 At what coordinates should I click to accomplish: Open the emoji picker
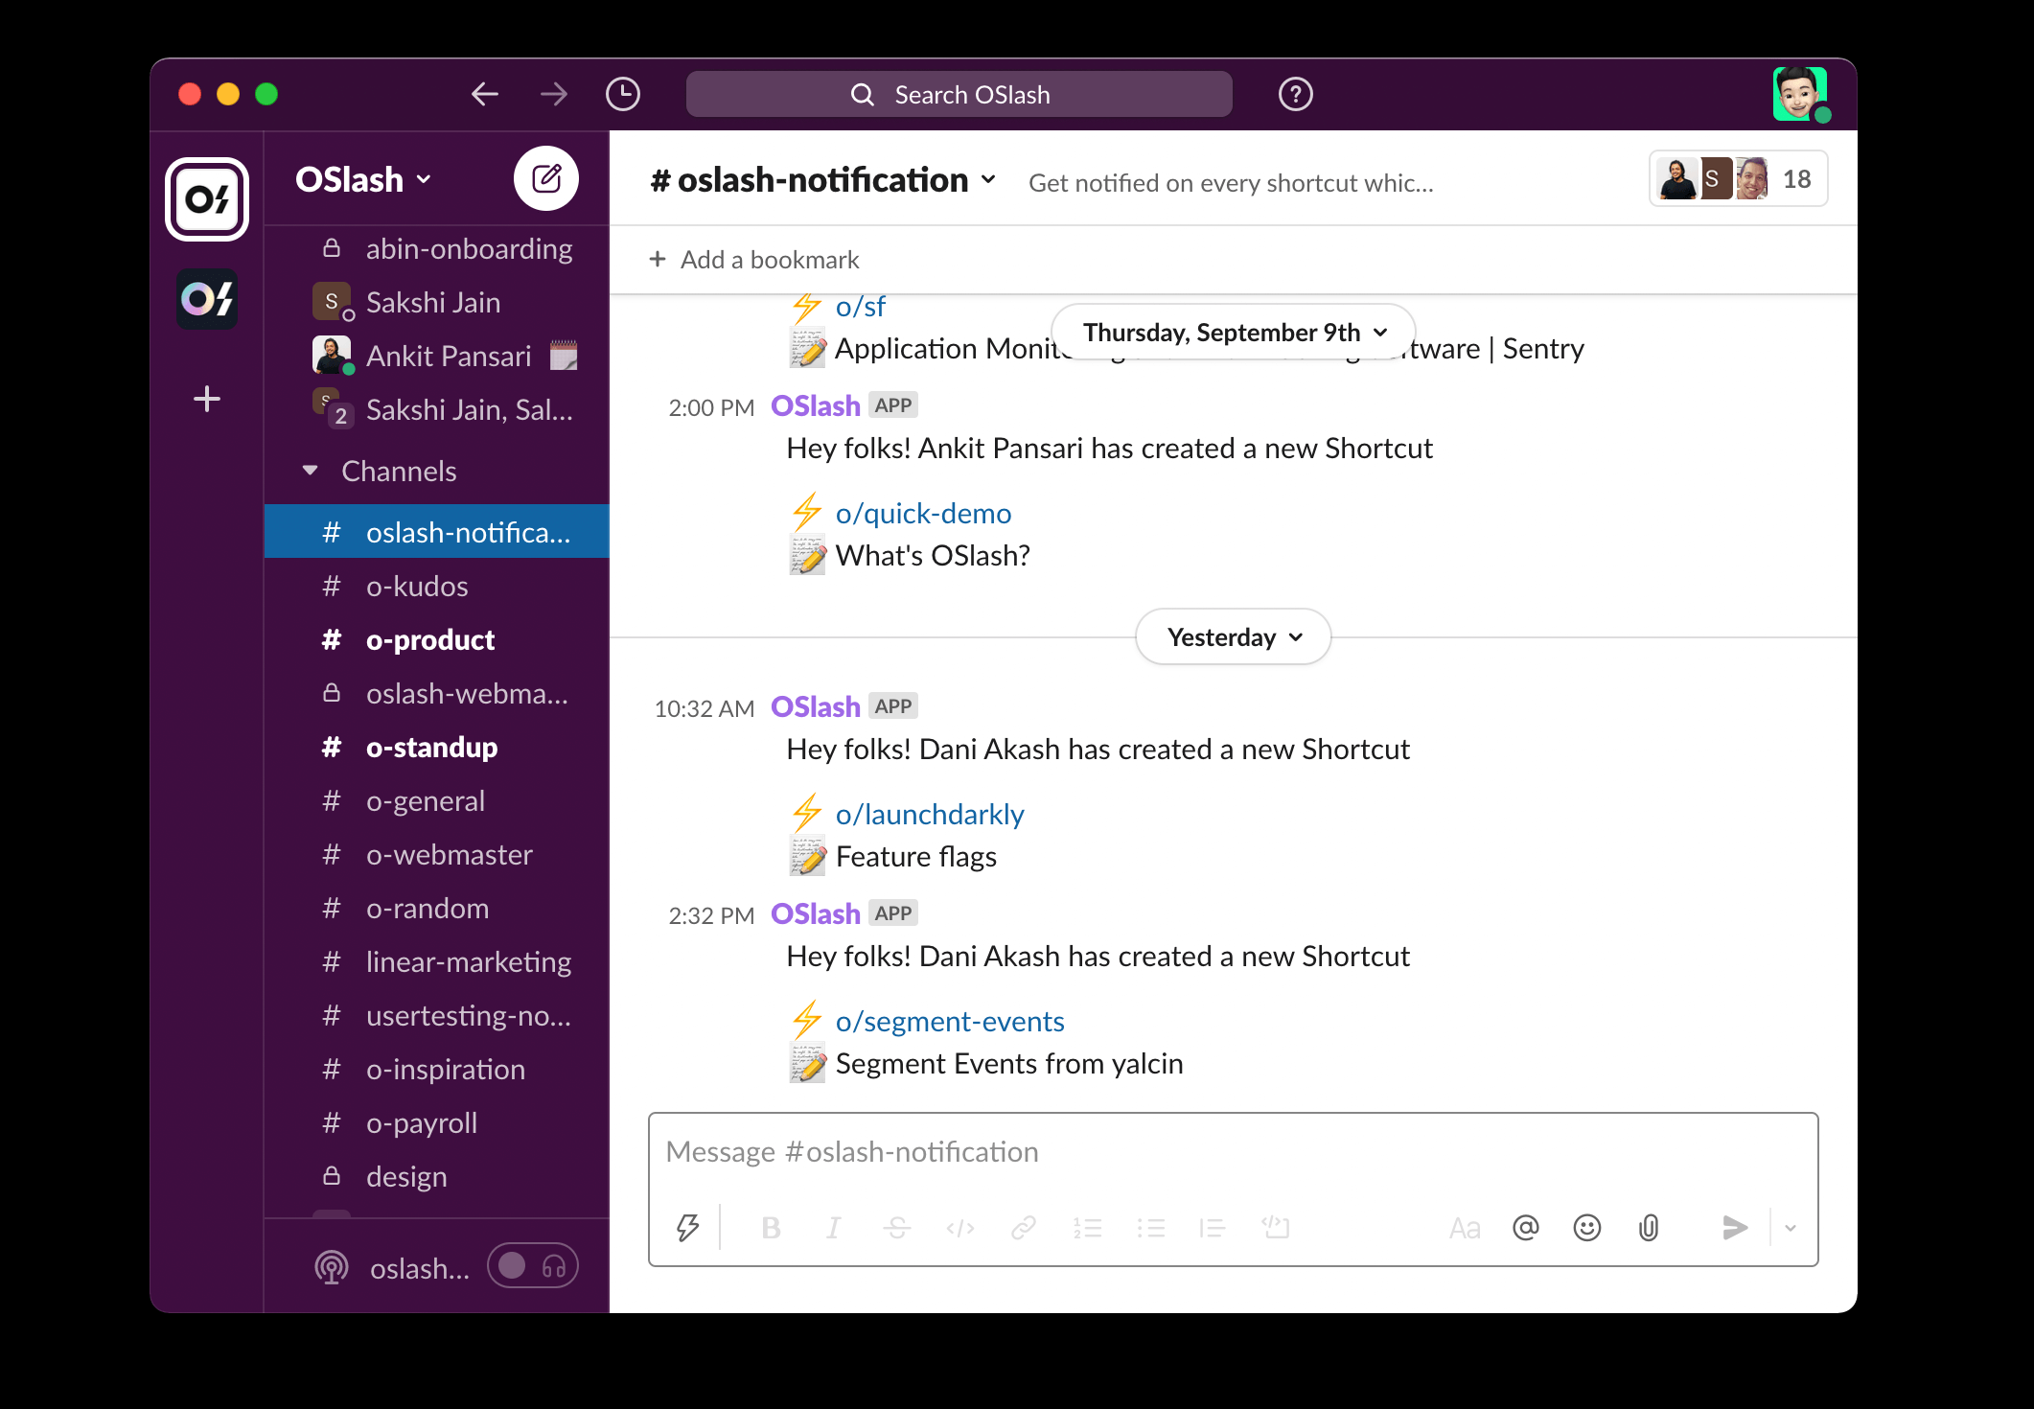click(1587, 1228)
